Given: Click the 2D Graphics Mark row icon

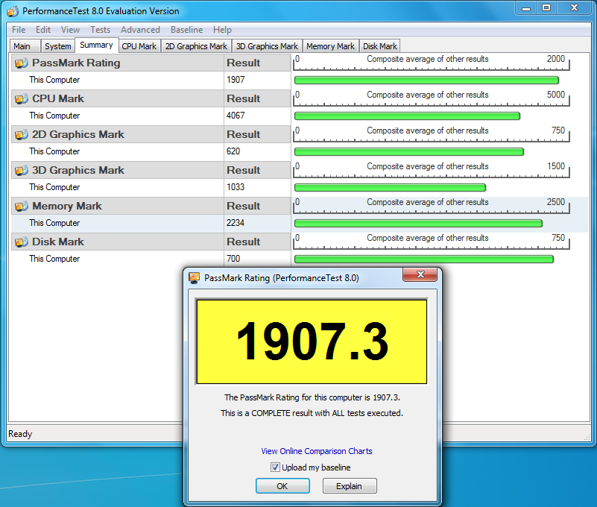Looking at the screenshot, I should 22,134.
